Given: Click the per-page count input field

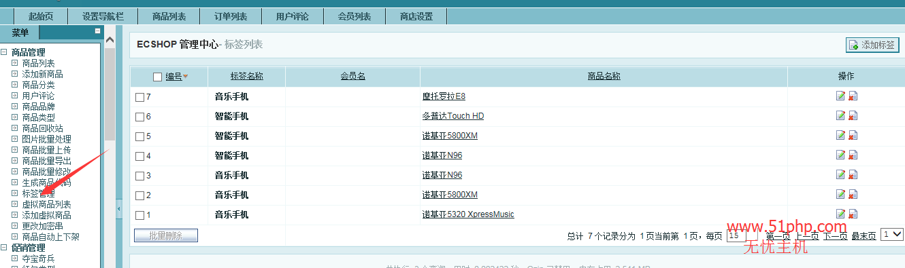Looking at the screenshot, I should (x=736, y=235).
